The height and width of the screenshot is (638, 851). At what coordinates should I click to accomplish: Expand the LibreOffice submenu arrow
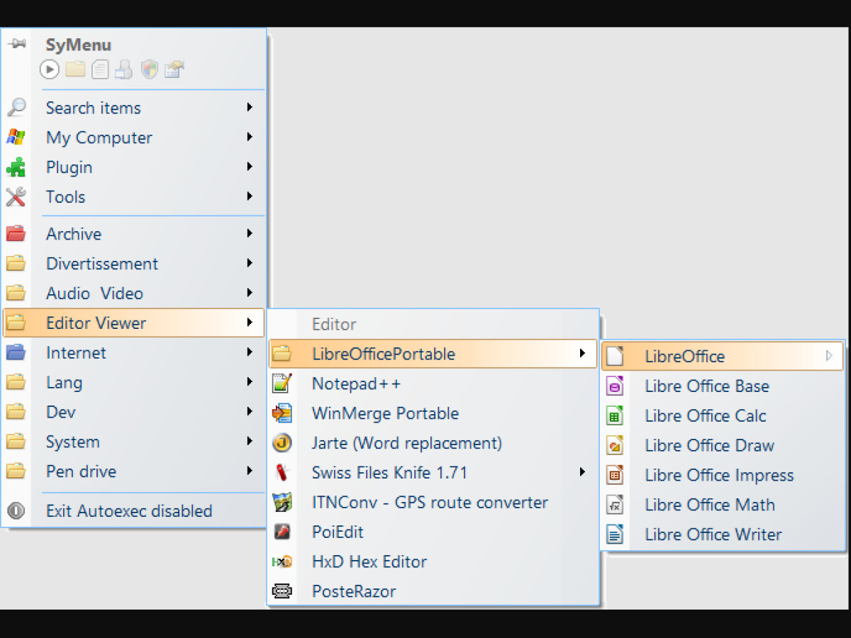click(x=828, y=356)
